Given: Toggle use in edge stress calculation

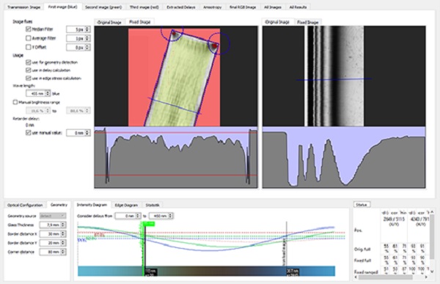Looking at the screenshot, I should click(x=28, y=78).
